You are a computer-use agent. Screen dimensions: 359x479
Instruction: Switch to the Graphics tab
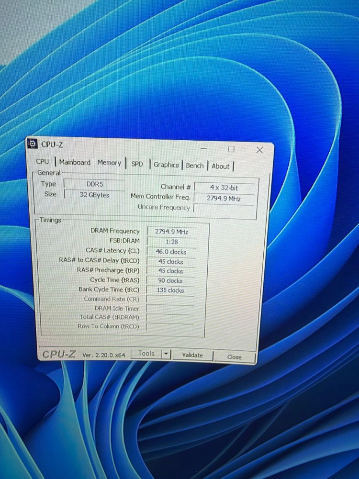point(166,165)
